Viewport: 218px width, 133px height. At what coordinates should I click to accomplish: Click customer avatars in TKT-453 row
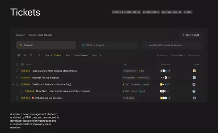click(x=165, y=77)
